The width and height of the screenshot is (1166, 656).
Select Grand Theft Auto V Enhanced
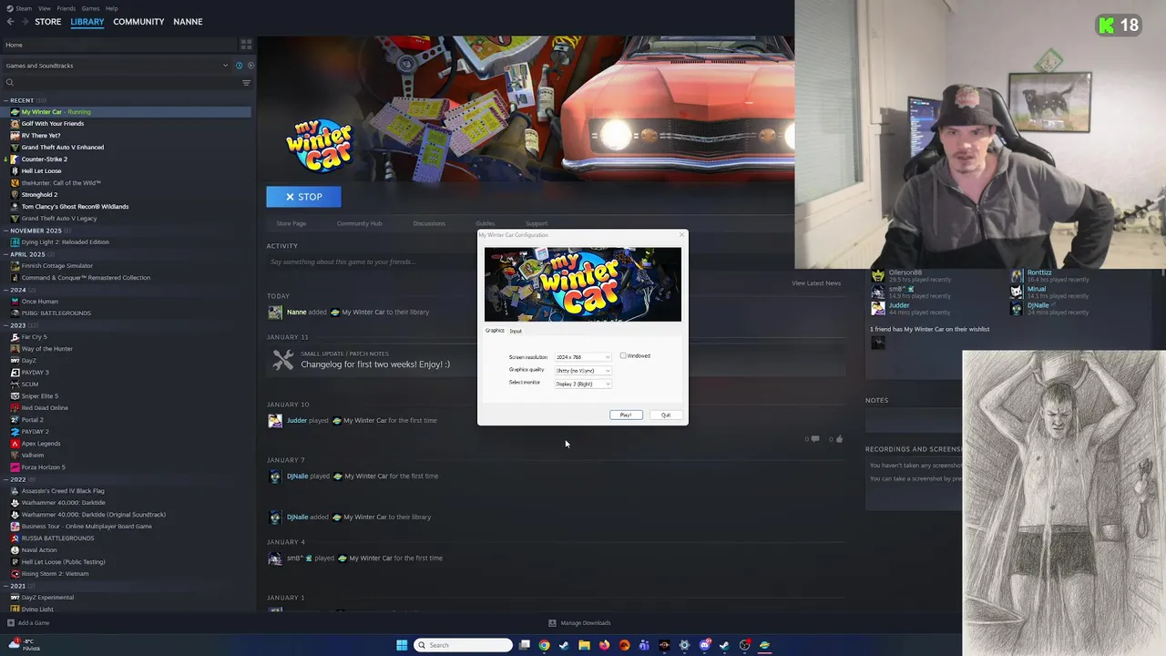63,148
